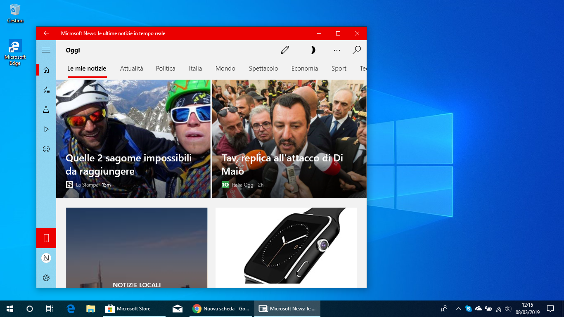Expand hidden icons chevron in system tray
The image size is (564, 317).
pyautogui.click(x=458, y=308)
